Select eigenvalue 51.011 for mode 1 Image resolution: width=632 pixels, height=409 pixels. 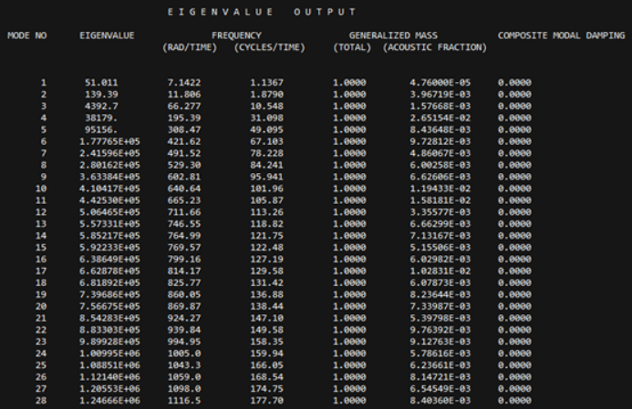(x=101, y=83)
